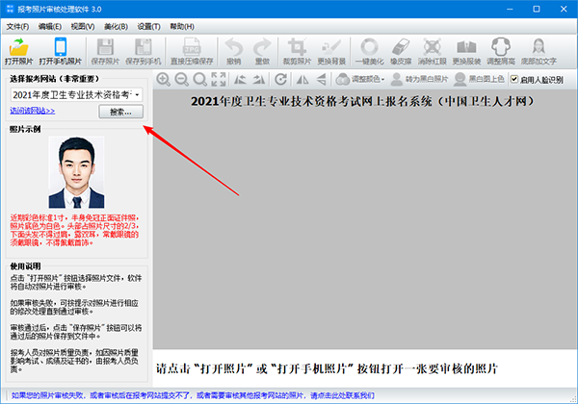Toggle the 启用人脸识别 checkbox
The width and height of the screenshot is (578, 404).
[516, 79]
